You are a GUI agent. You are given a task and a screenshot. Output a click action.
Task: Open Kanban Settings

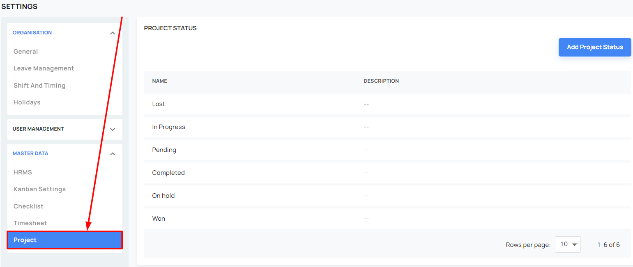click(39, 189)
